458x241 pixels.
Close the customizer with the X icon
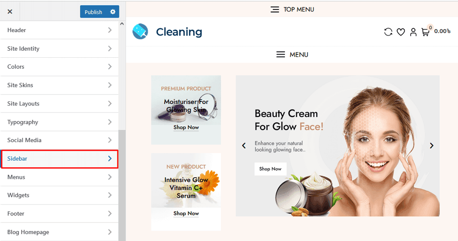10,12
